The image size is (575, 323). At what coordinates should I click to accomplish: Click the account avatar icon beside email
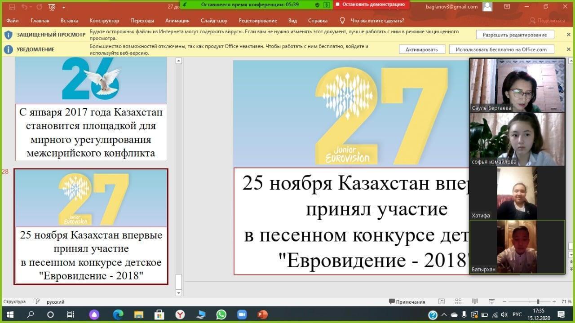coord(487,7)
